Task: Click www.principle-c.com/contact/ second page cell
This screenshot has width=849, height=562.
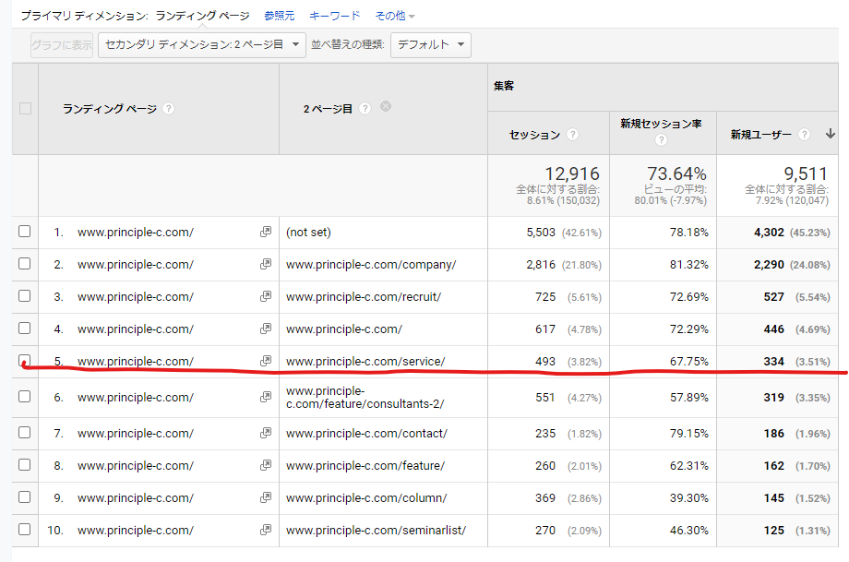Action: (366, 433)
